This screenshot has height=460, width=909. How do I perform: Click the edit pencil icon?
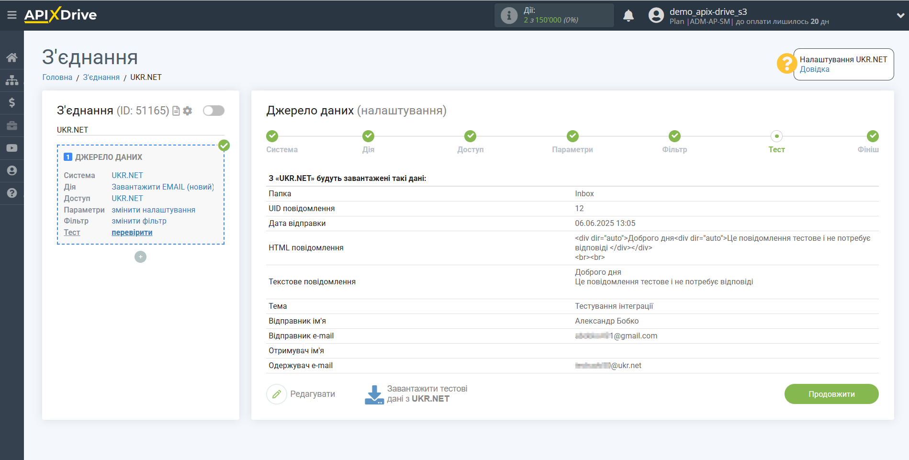[277, 394]
